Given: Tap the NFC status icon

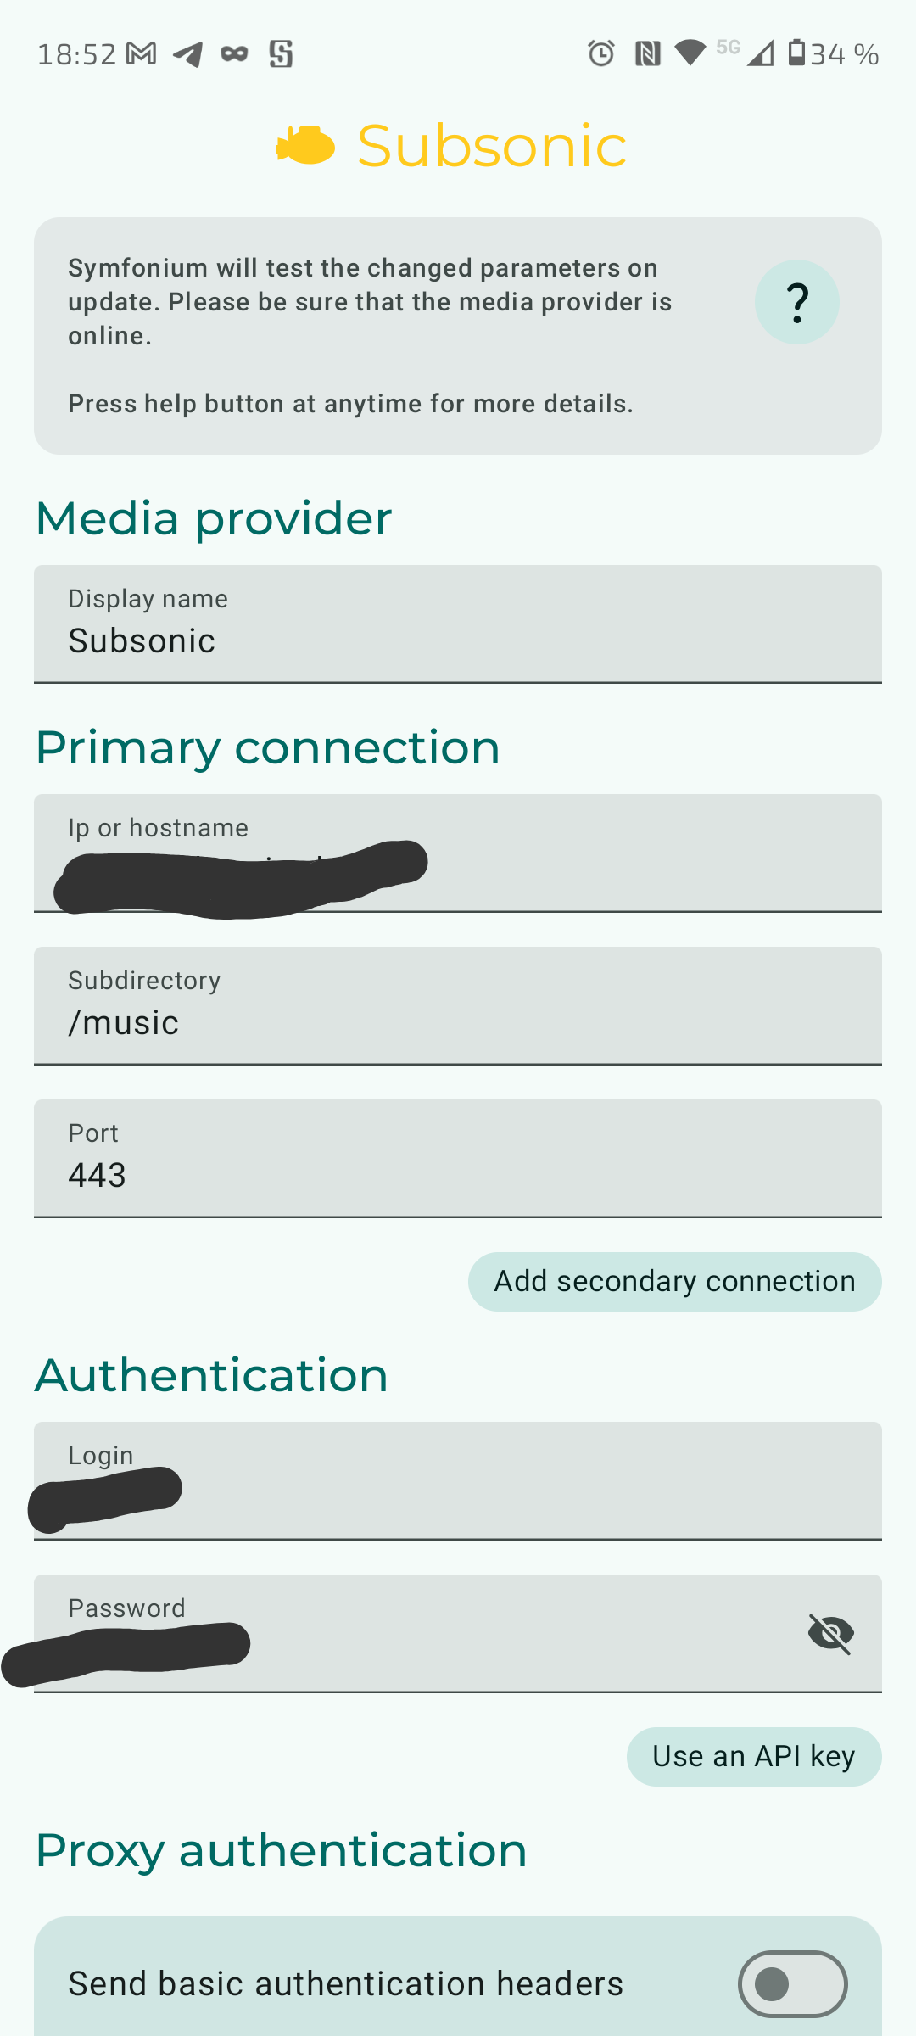Looking at the screenshot, I should (647, 54).
